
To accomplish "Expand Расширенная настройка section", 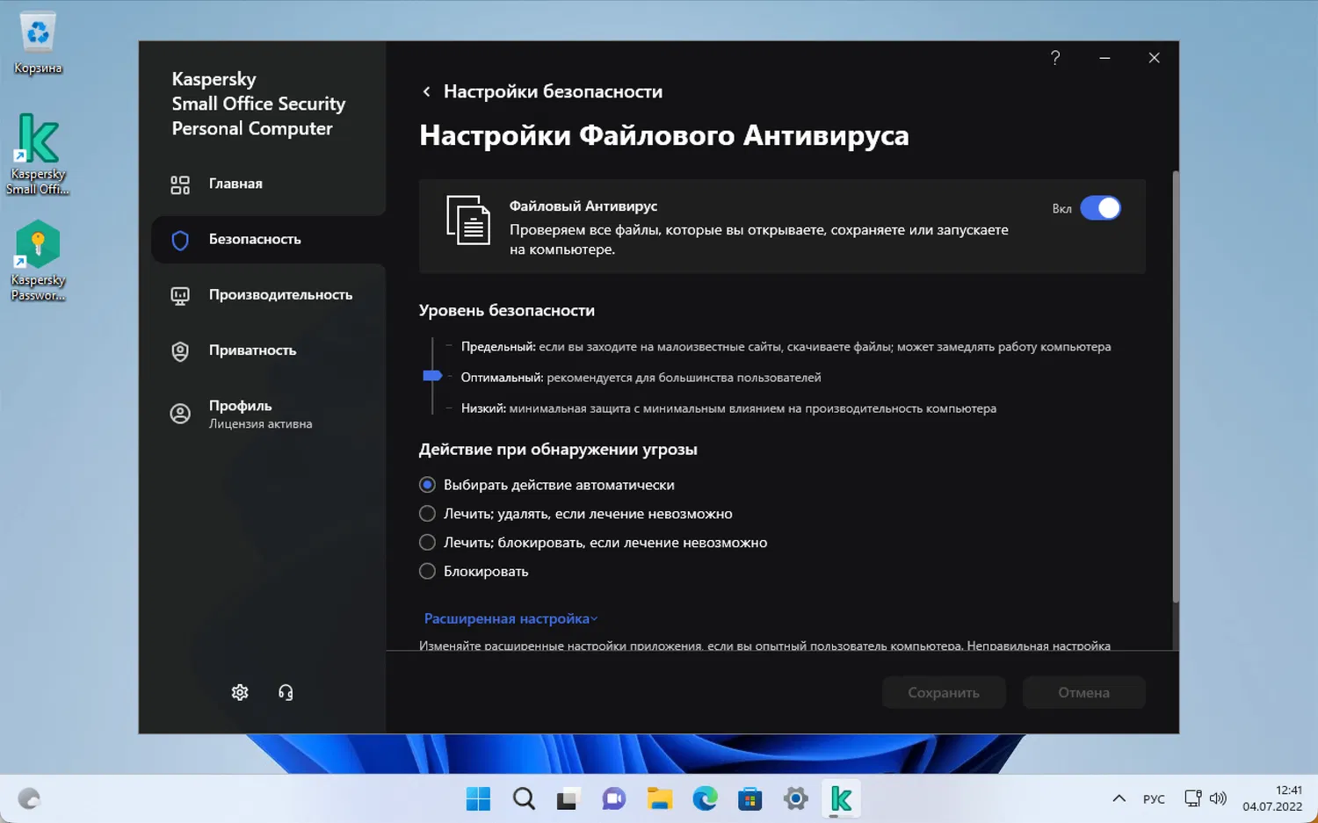I will 511,618.
